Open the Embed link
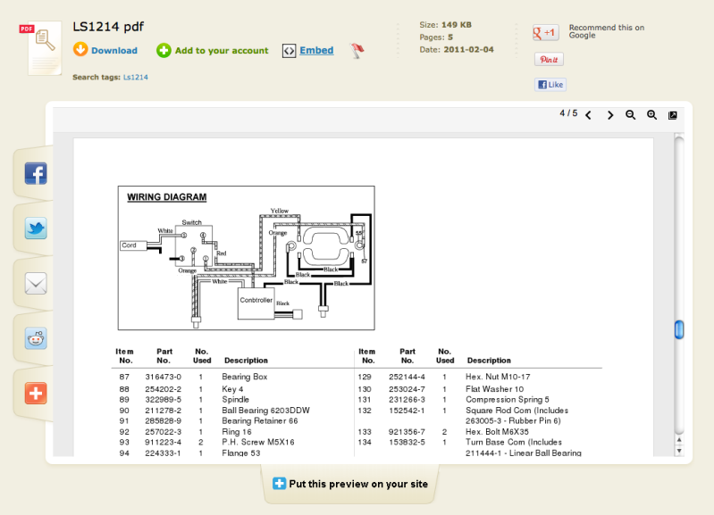This screenshot has height=515, width=714. pyautogui.click(x=316, y=50)
